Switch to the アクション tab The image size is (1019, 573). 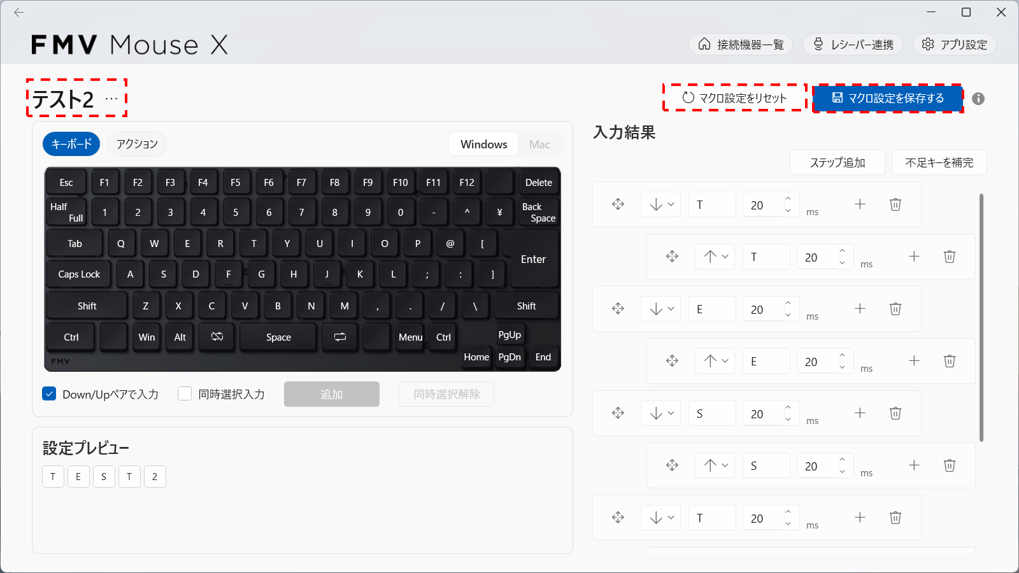[x=137, y=144]
